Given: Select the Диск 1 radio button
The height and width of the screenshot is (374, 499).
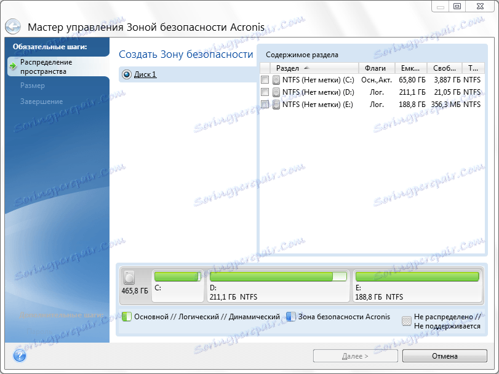Looking at the screenshot, I should [x=127, y=74].
